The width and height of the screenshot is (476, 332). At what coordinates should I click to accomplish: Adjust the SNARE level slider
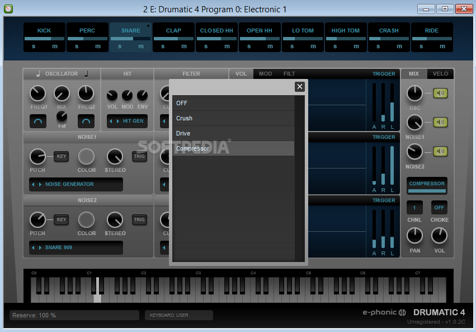130,39
